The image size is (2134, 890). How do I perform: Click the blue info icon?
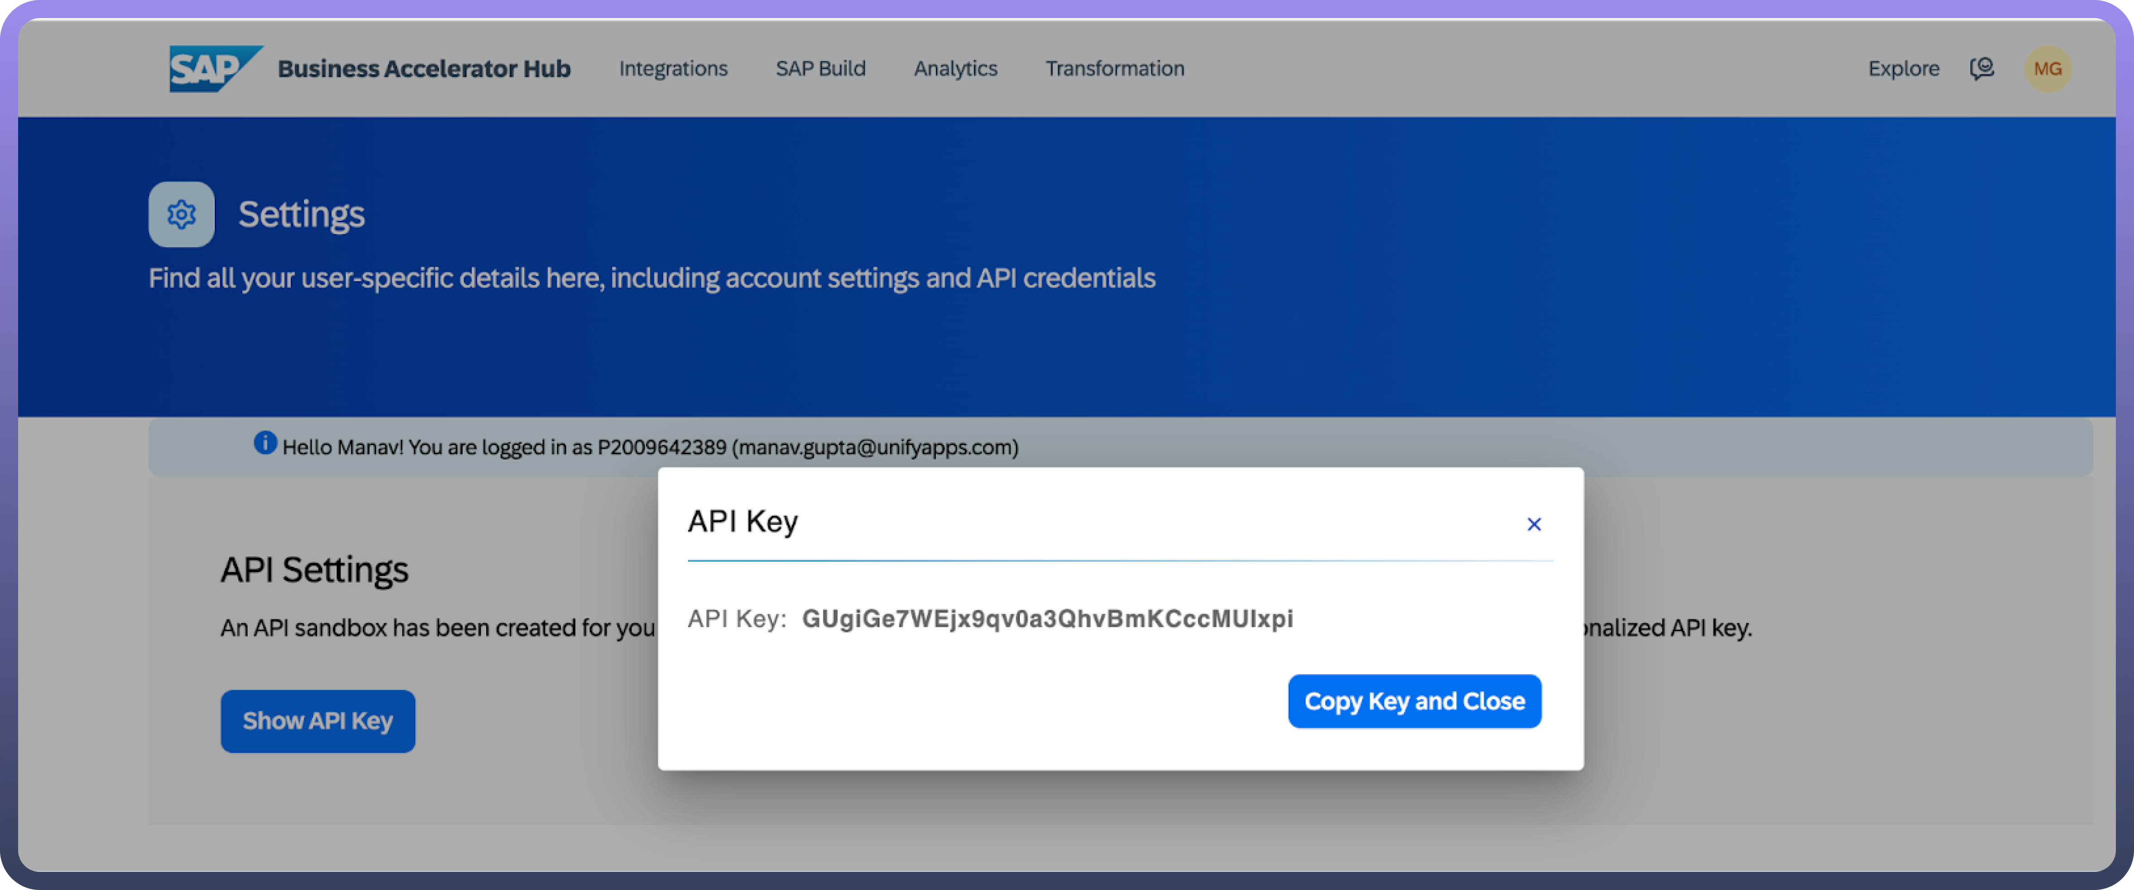(265, 443)
